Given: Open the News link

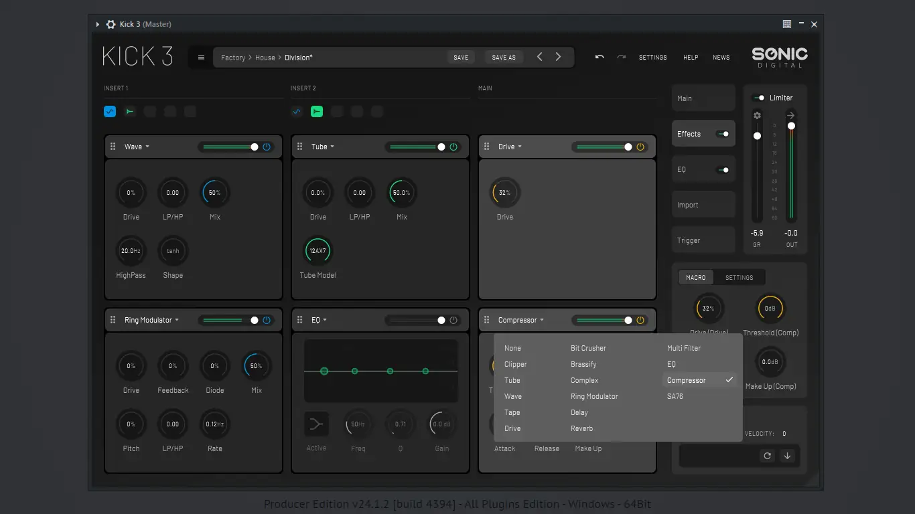Looking at the screenshot, I should click(721, 58).
